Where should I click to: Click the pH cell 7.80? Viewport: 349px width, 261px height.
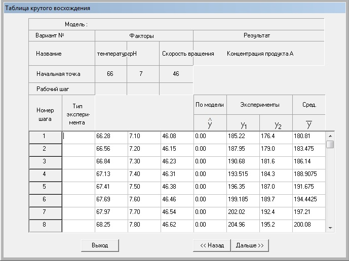pyautogui.click(x=144, y=226)
